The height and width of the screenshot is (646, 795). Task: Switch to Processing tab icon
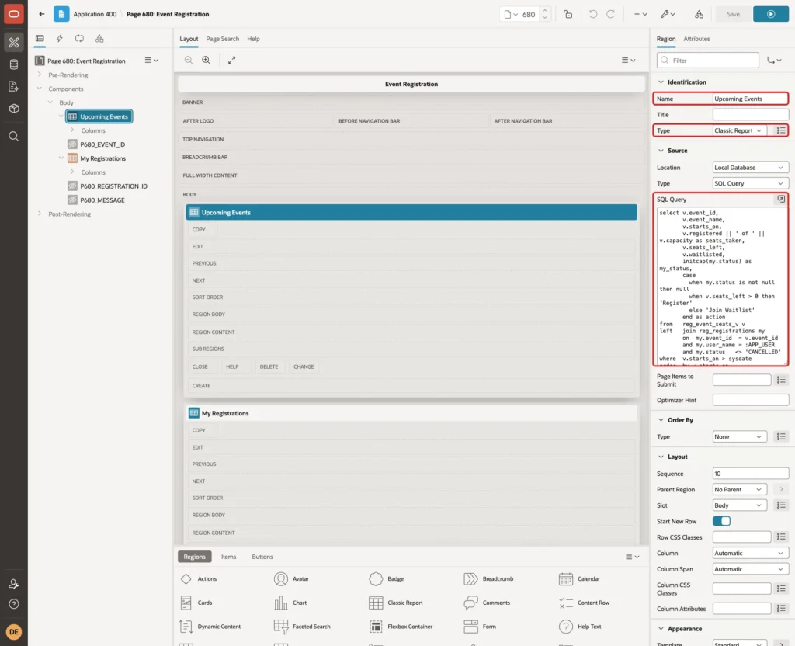[x=80, y=39]
